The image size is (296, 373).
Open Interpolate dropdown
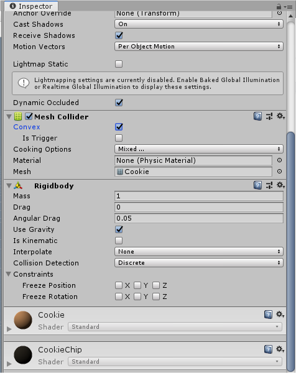199,251
